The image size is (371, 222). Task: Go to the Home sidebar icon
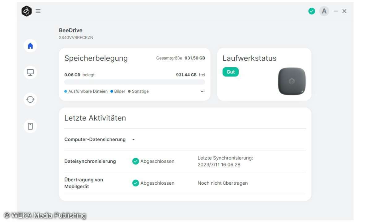tap(30, 46)
